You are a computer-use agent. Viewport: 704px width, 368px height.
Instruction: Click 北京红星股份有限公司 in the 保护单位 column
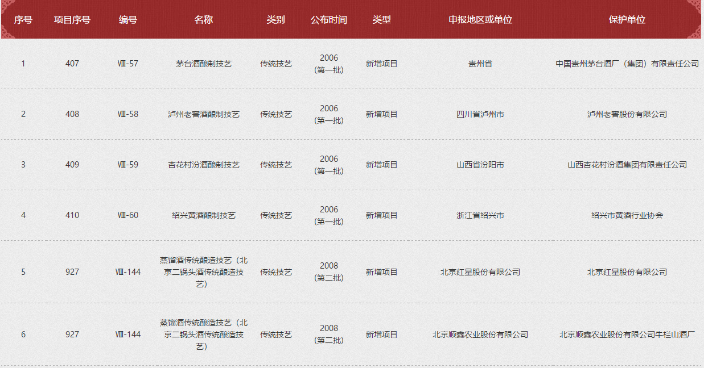(x=627, y=272)
